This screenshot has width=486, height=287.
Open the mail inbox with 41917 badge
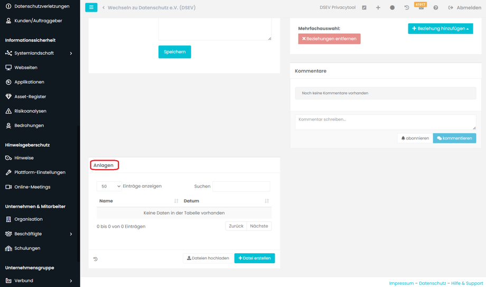pyautogui.click(x=421, y=7)
